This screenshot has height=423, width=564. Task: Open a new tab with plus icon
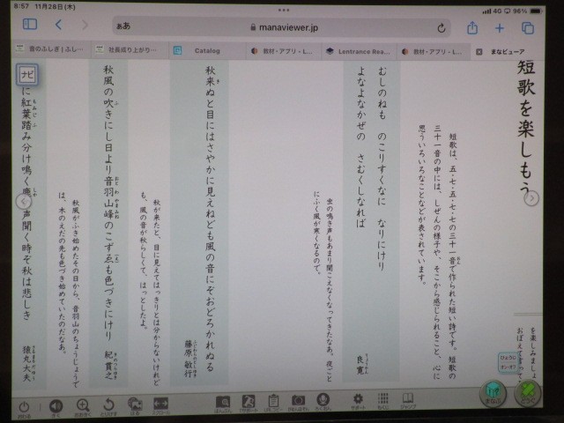click(500, 28)
